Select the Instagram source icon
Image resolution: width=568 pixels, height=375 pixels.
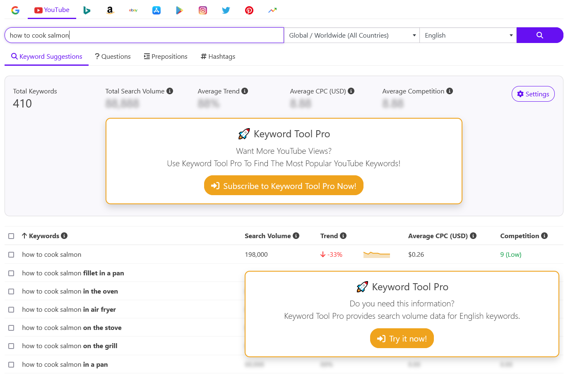(x=203, y=10)
